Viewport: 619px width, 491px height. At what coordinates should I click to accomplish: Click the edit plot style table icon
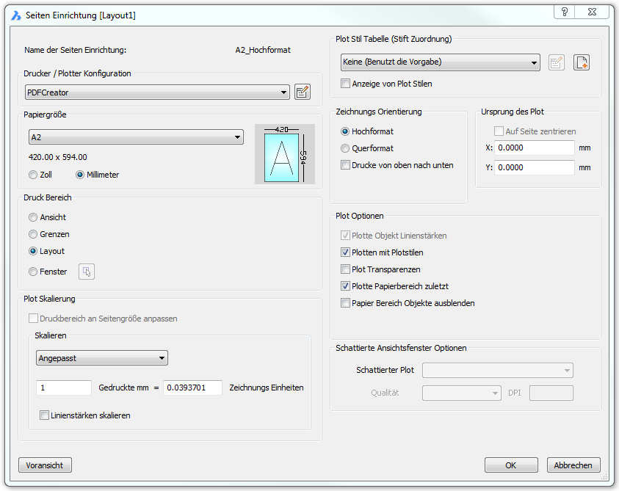click(557, 62)
